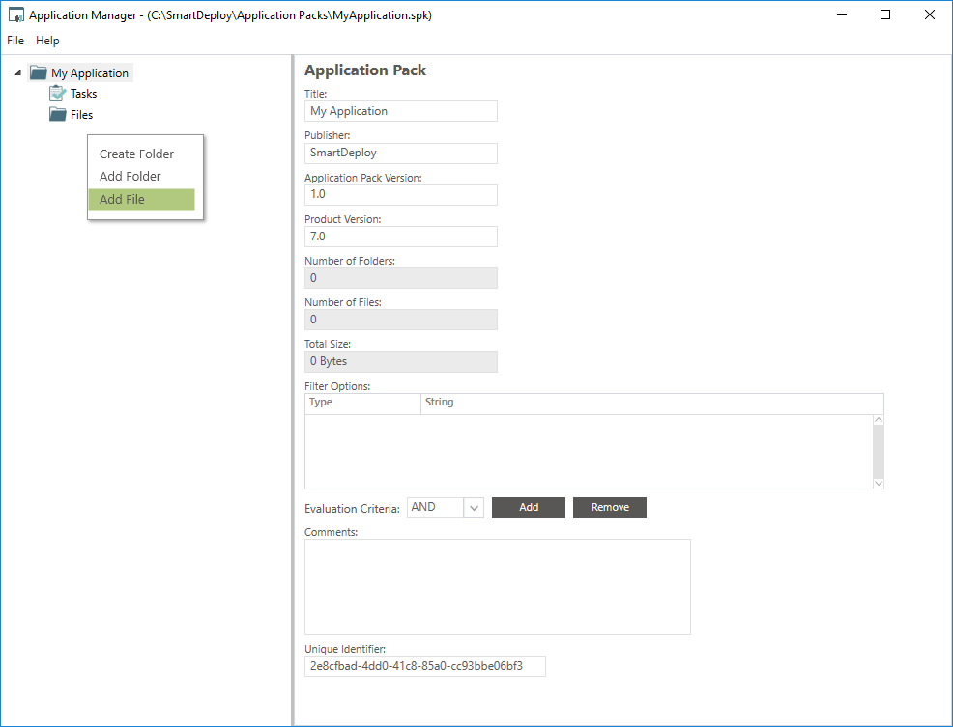
Task: Open the Evaluation Criteria AND dropdown
Action: (x=473, y=508)
